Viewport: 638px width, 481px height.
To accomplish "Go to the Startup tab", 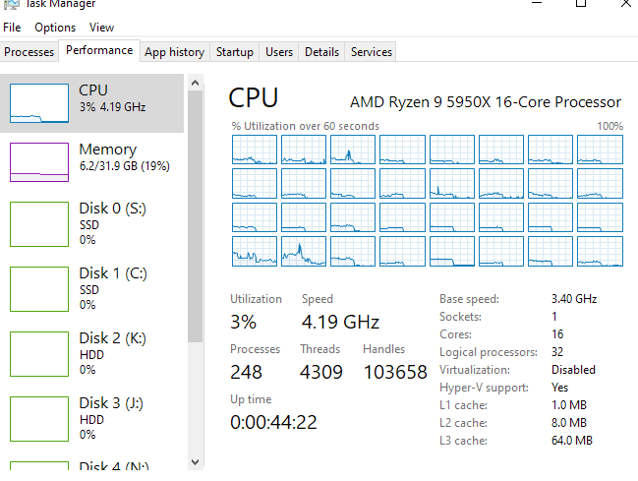I will coord(235,52).
